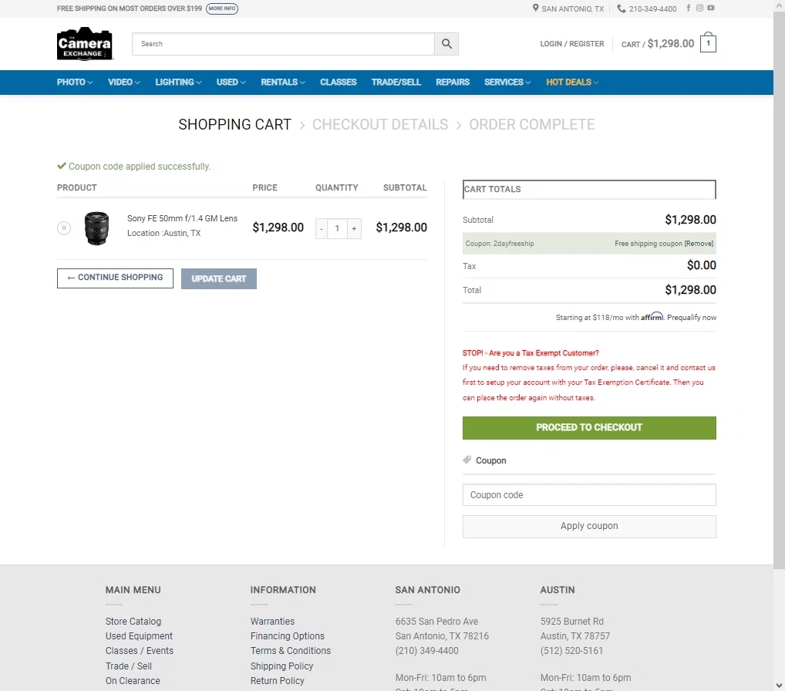Open the Classes menu item

click(339, 82)
